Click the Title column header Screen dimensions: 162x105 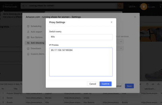tap(15, 89)
